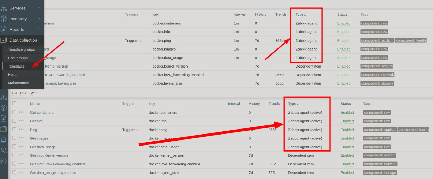
Task: Click the 1w interval filter link
Action: (31, 93)
